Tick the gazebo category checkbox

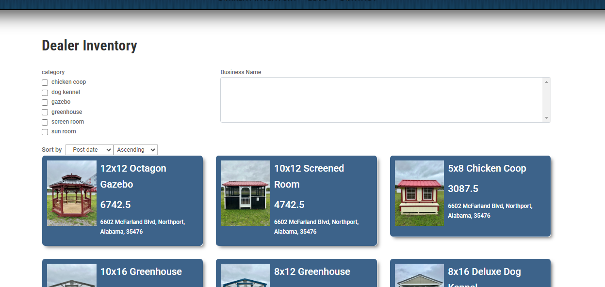[x=45, y=102]
